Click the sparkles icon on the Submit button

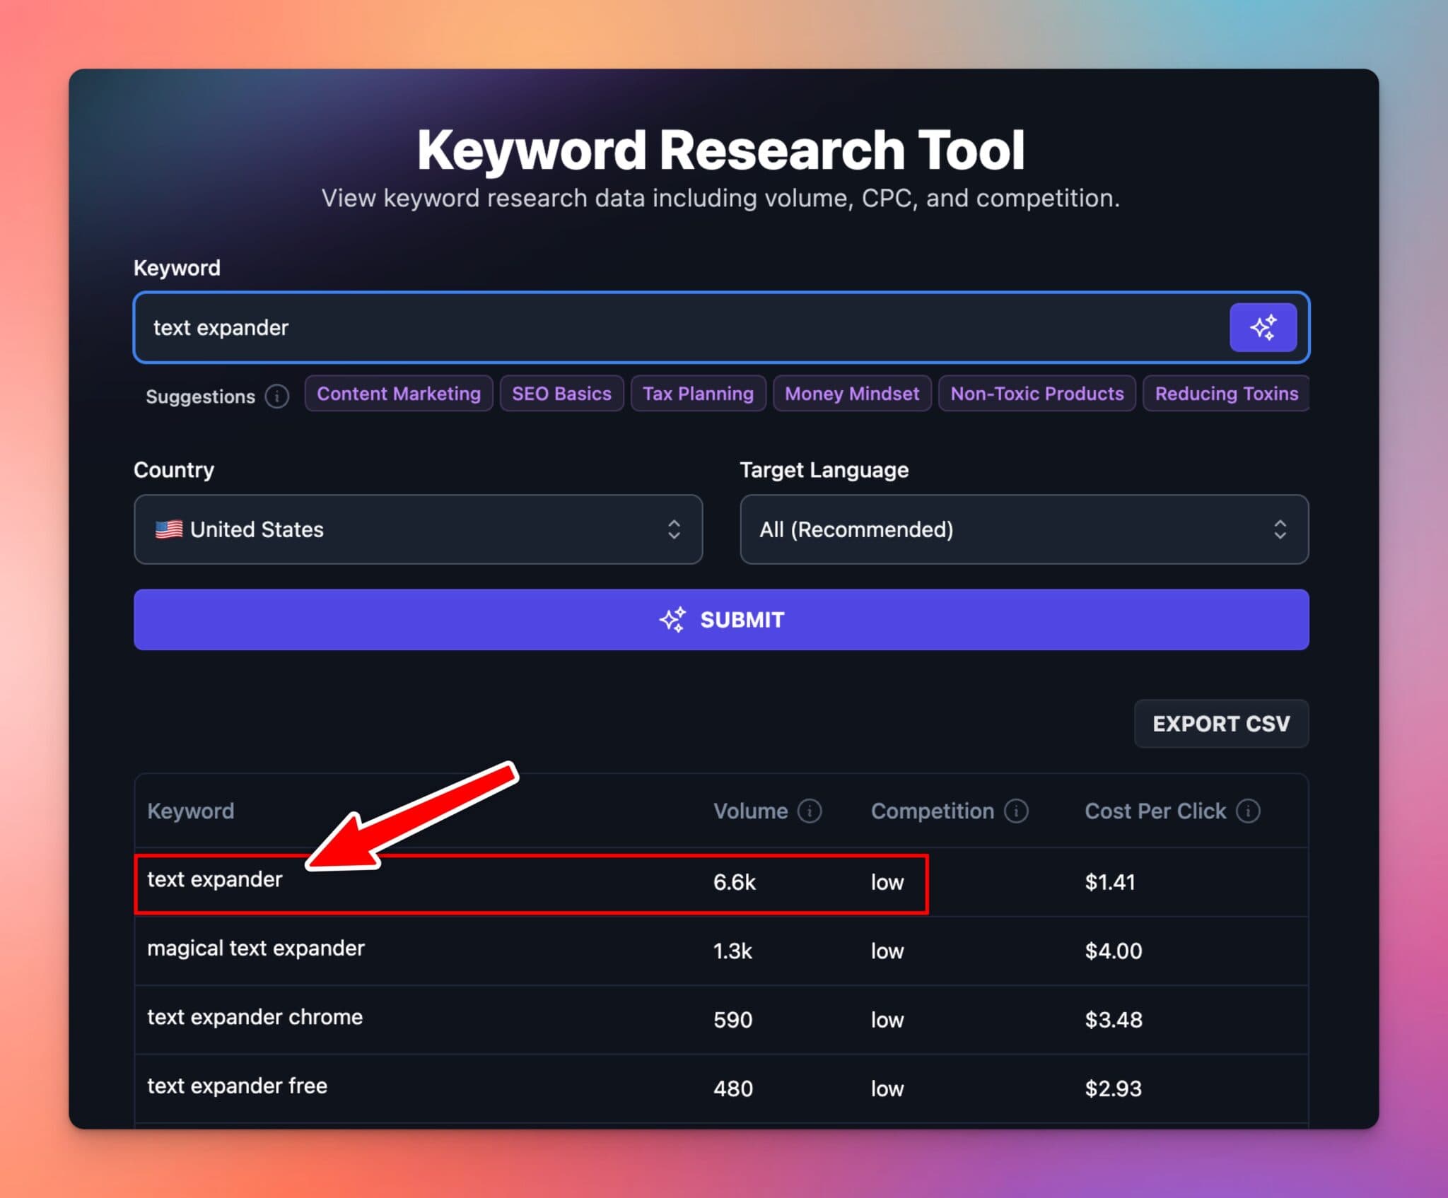[674, 618]
